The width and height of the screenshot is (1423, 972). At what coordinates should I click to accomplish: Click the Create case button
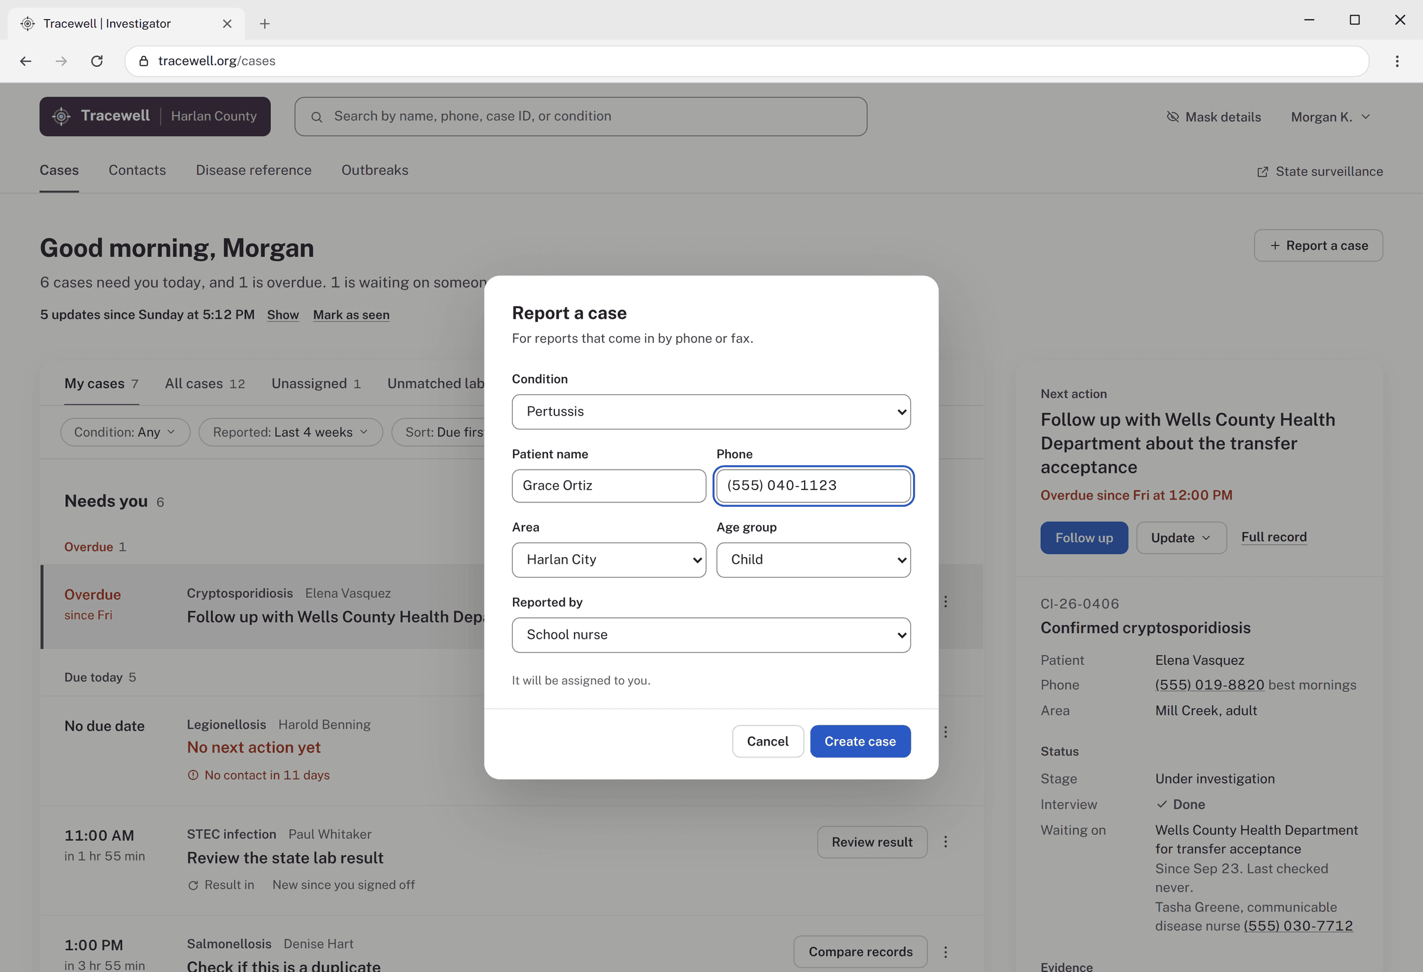(860, 741)
